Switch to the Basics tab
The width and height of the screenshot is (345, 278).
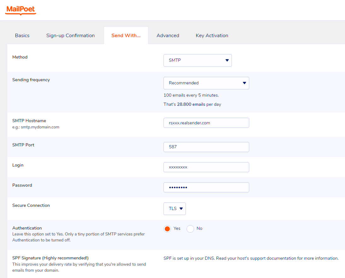[22, 35]
